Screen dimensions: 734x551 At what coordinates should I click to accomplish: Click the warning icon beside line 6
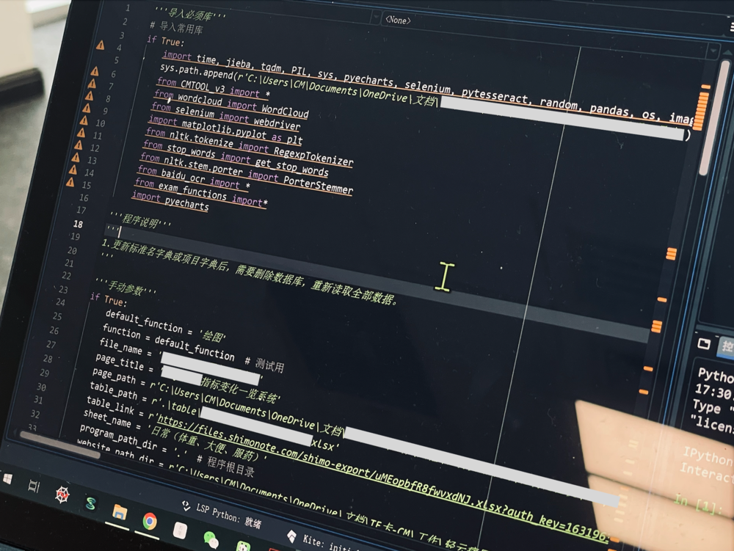point(95,71)
